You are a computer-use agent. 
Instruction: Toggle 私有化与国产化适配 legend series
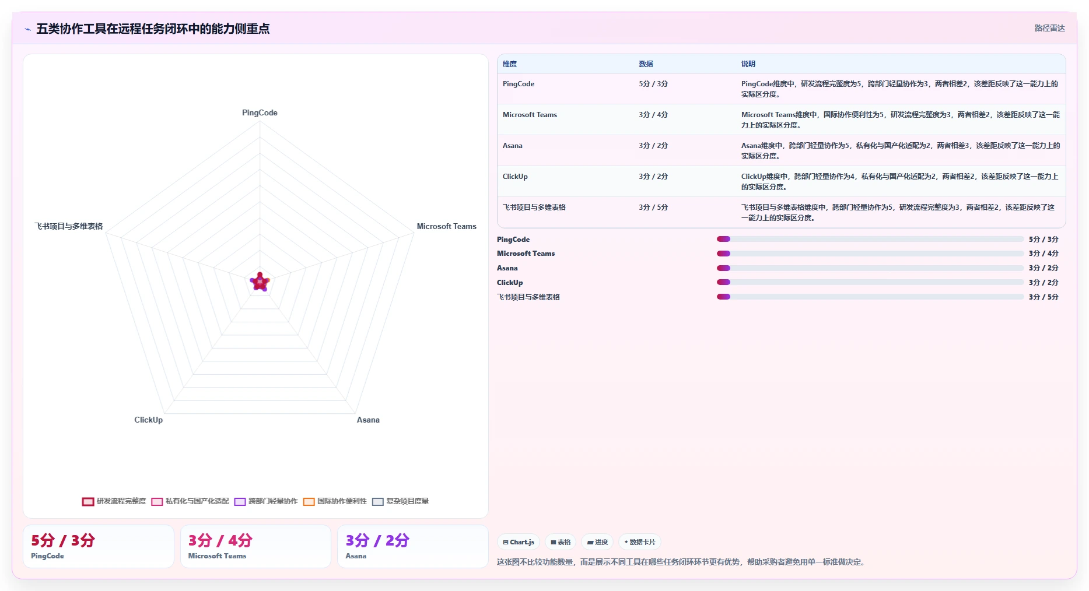coord(190,501)
